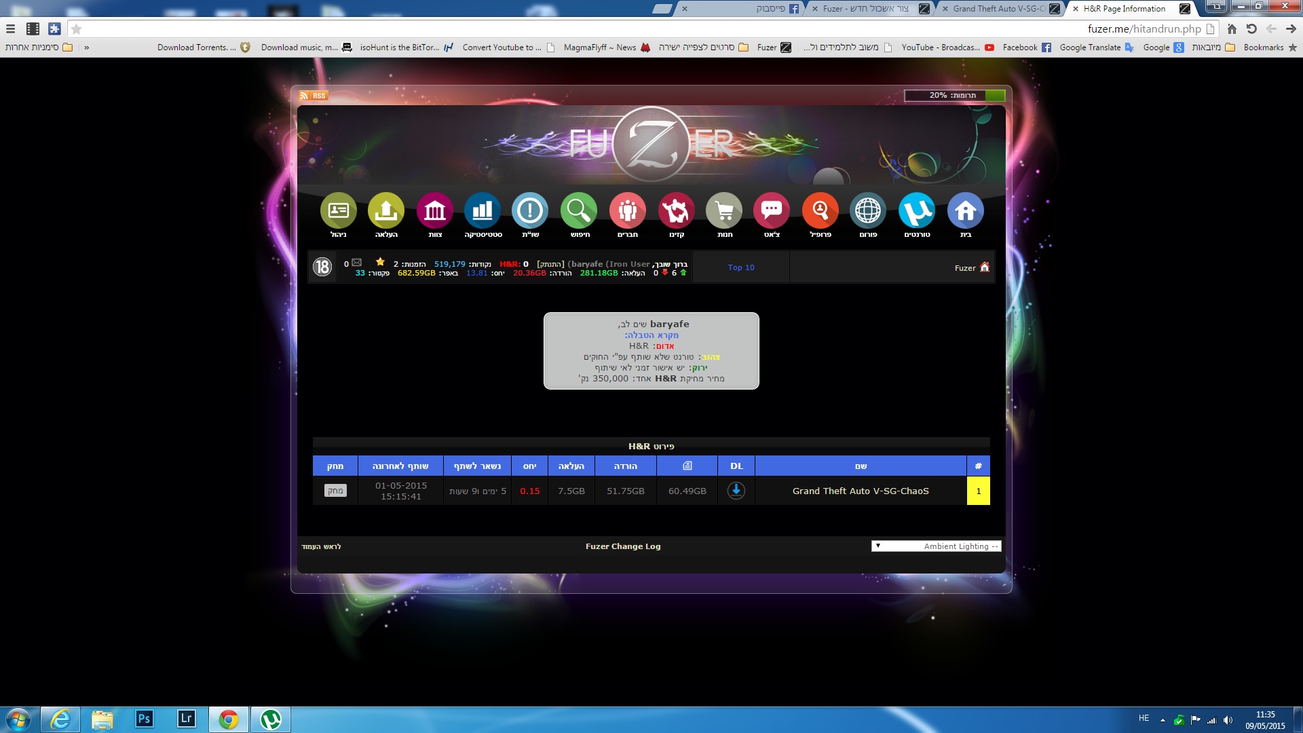Click the browser home button
The width and height of the screenshot is (1303, 733).
(x=1232, y=29)
